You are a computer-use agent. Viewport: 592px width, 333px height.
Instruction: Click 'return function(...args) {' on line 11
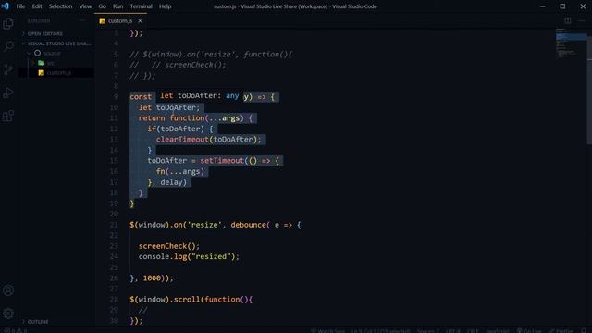point(195,118)
